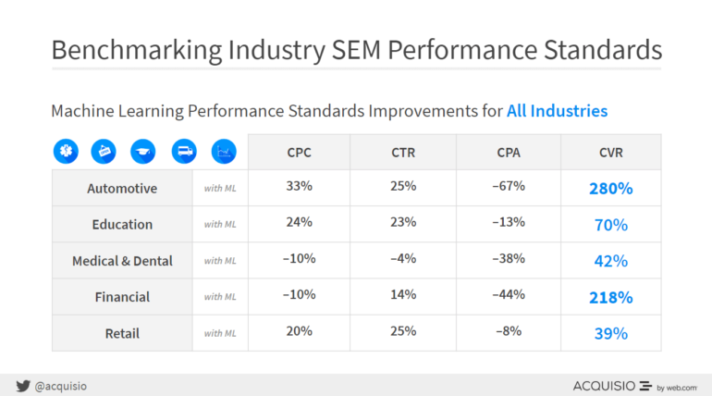
Task: Select the CPC column header
Action: pyautogui.click(x=299, y=153)
